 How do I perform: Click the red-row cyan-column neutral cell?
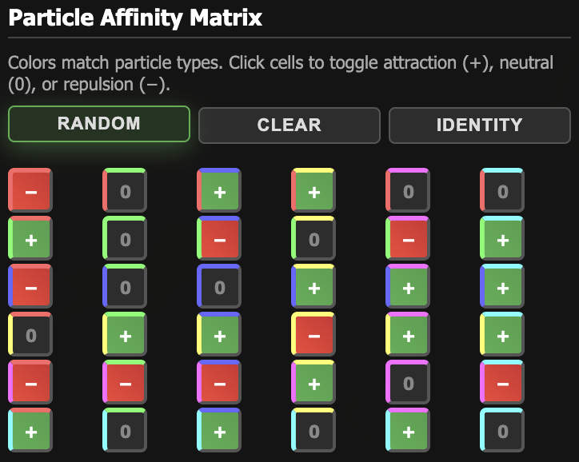tap(502, 191)
